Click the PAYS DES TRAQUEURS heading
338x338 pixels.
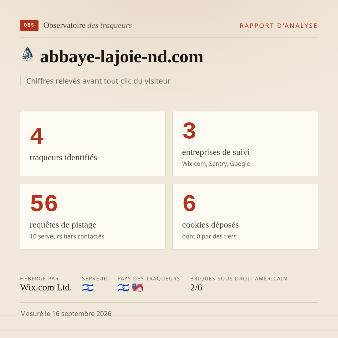point(149,279)
